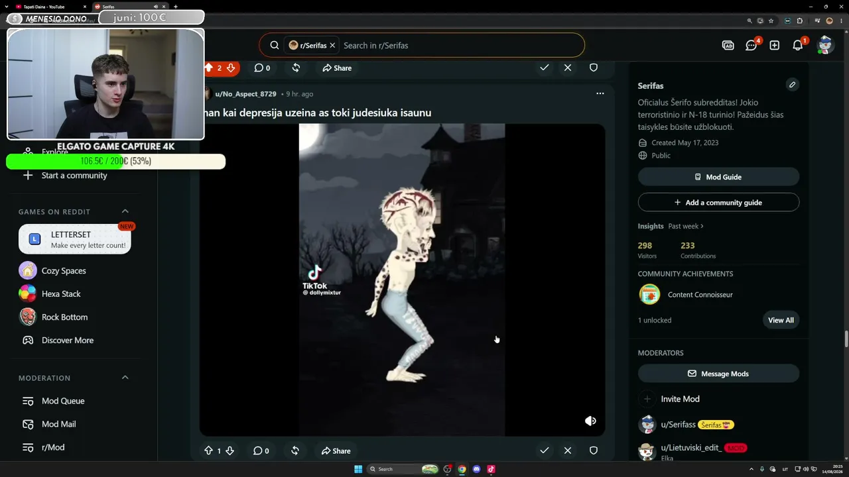Image resolution: width=849 pixels, height=477 pixels.
Task: Open the Reddit advertise icon in header
Action: click(x=728, y=45)
